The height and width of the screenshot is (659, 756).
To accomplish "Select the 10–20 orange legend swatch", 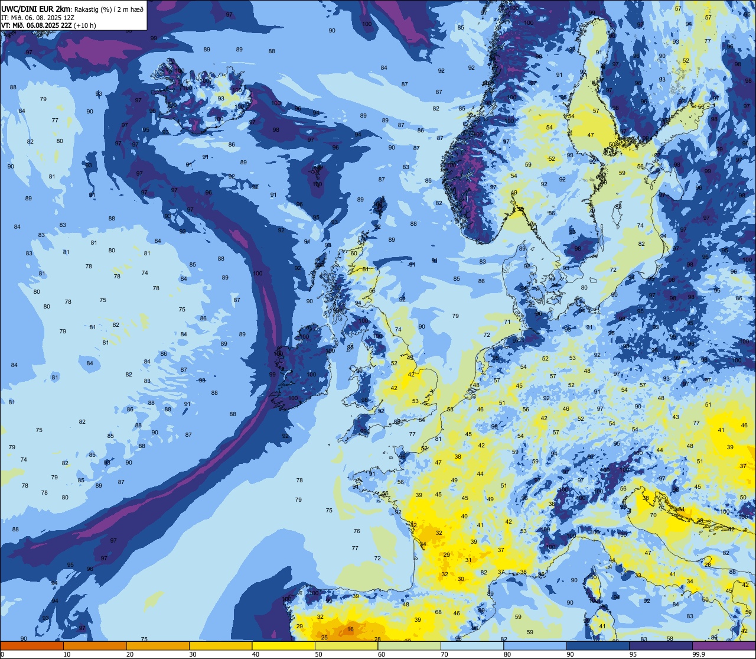I will tap(94, 645).
